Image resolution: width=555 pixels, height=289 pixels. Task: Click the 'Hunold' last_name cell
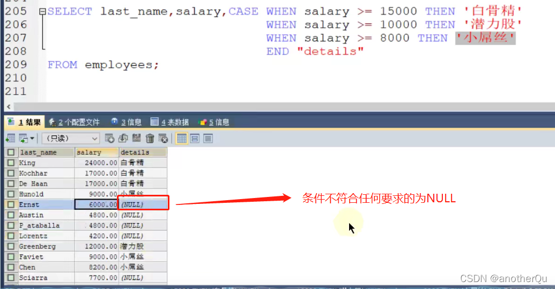(x=46, y=194)
